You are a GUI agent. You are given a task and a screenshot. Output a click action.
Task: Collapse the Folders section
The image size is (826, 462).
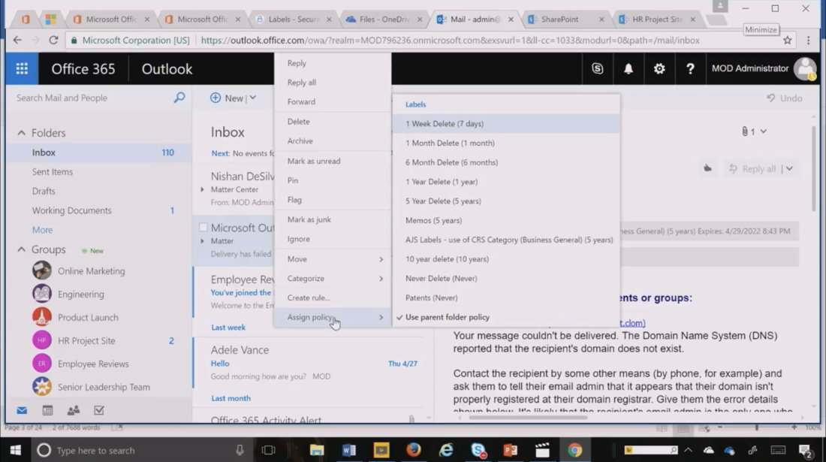pyautogui.click(x=22, y=133)
